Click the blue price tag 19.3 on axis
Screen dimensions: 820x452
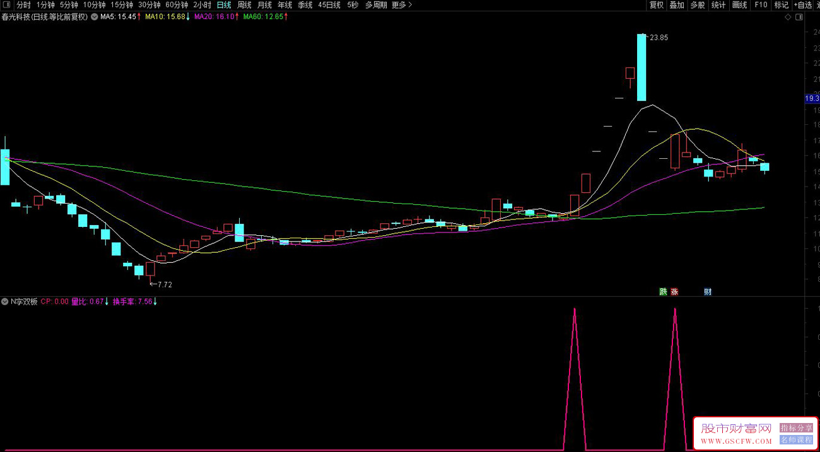(x=812, y=98)
